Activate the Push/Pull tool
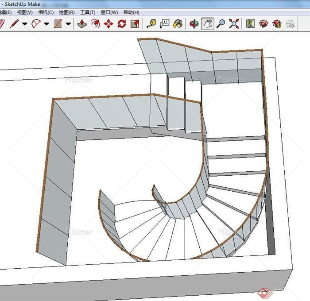 (x=82, y=23)
